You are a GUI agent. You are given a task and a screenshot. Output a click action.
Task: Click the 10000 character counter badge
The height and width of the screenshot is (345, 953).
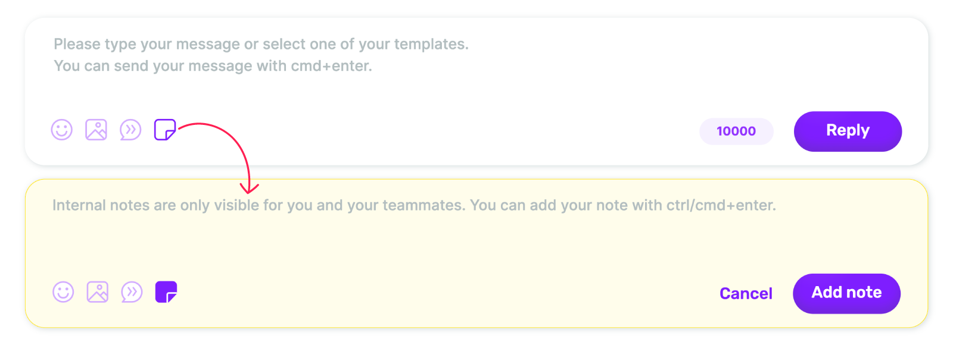[736, 131]
